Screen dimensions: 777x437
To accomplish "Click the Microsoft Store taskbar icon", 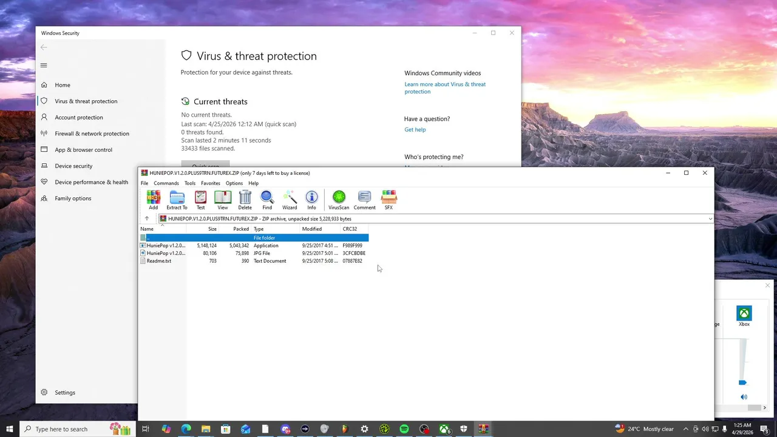I will (x=225, y=429).
